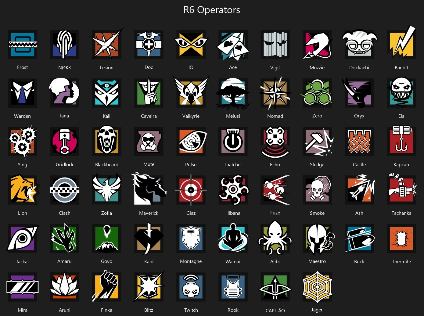Image resolution: width=424 pixels, height=316 pixels.
Task: Select the Rook armor vest icon
Action: tap(233, 287)
